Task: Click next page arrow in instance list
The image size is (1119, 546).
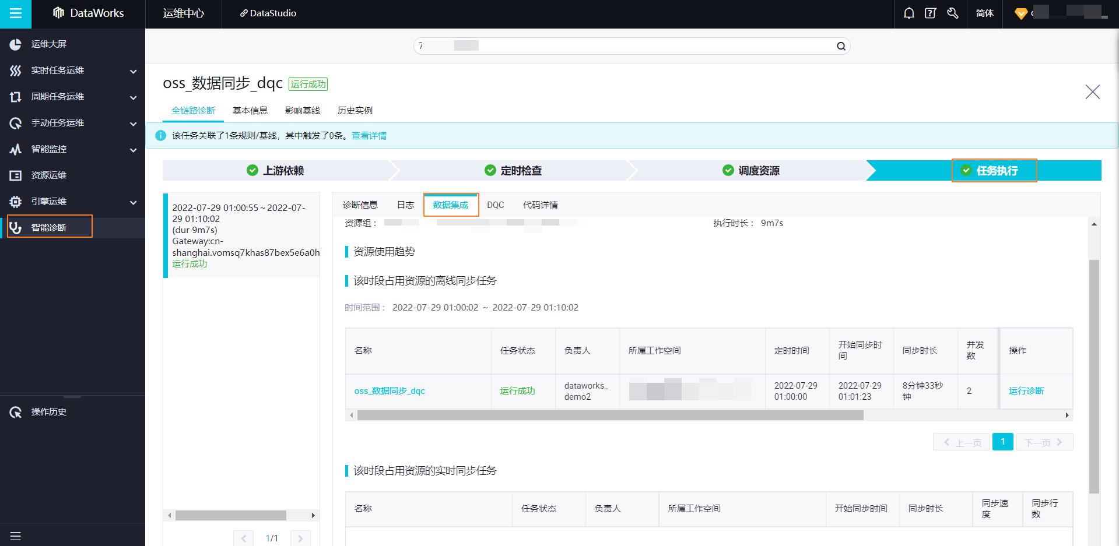Action: [300, 538]
